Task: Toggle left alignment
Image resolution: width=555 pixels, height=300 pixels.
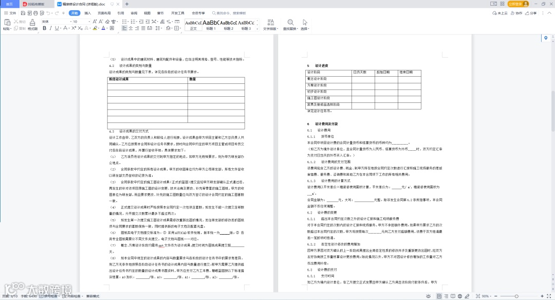Action: (124, 28)
